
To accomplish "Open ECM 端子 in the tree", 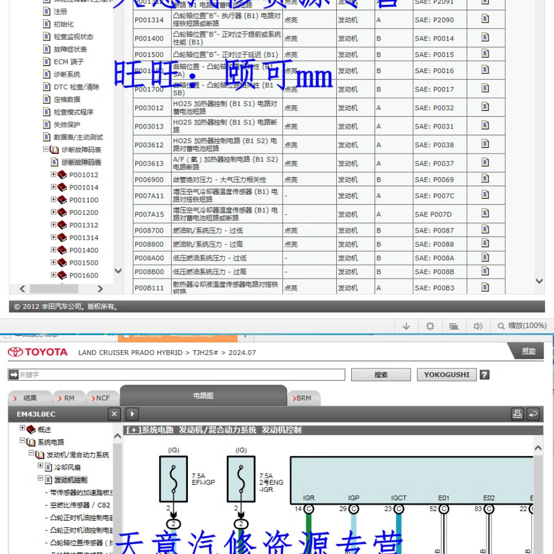I will [69, 62].
